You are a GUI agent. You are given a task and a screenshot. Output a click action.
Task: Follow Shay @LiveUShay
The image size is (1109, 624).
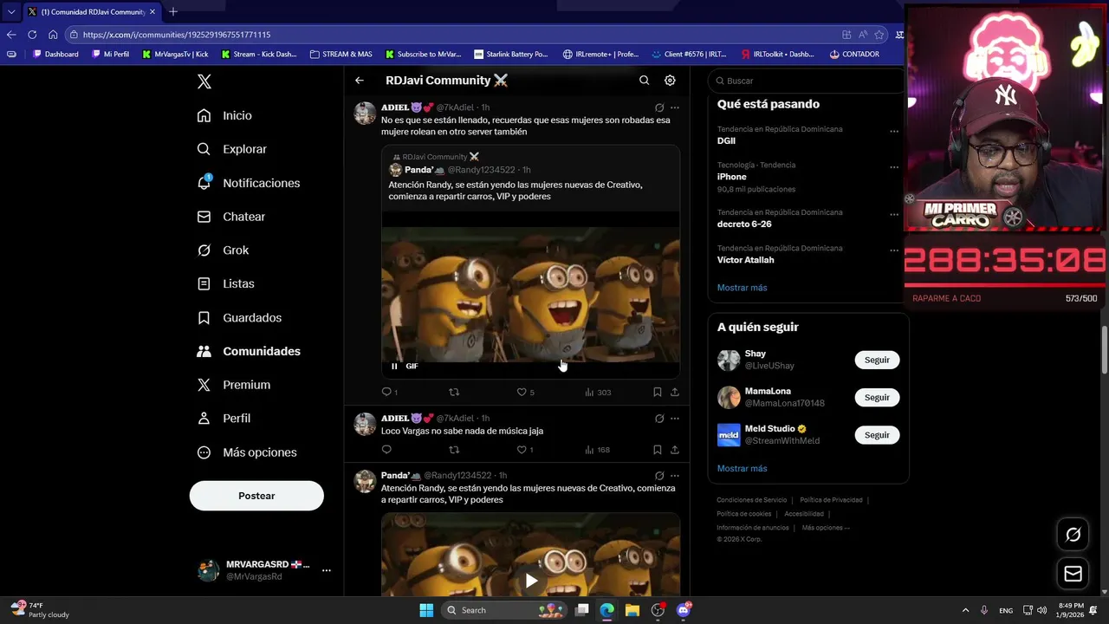(877, 360)
